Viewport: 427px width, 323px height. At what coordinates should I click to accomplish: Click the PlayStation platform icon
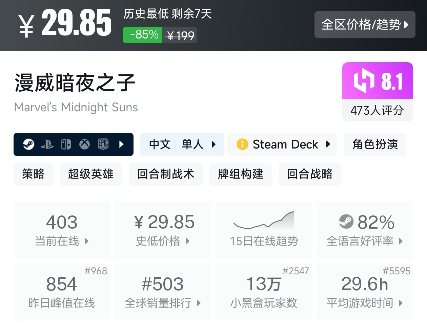pos(47,144)
